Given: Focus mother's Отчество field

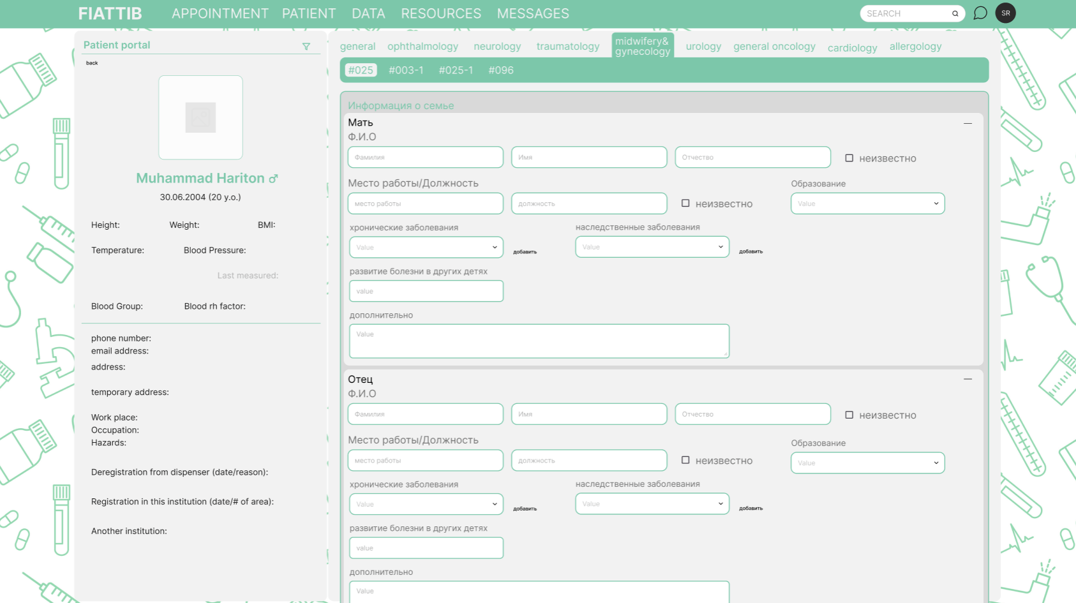Looking at the screenshot, I should click(x=753, y=157).
